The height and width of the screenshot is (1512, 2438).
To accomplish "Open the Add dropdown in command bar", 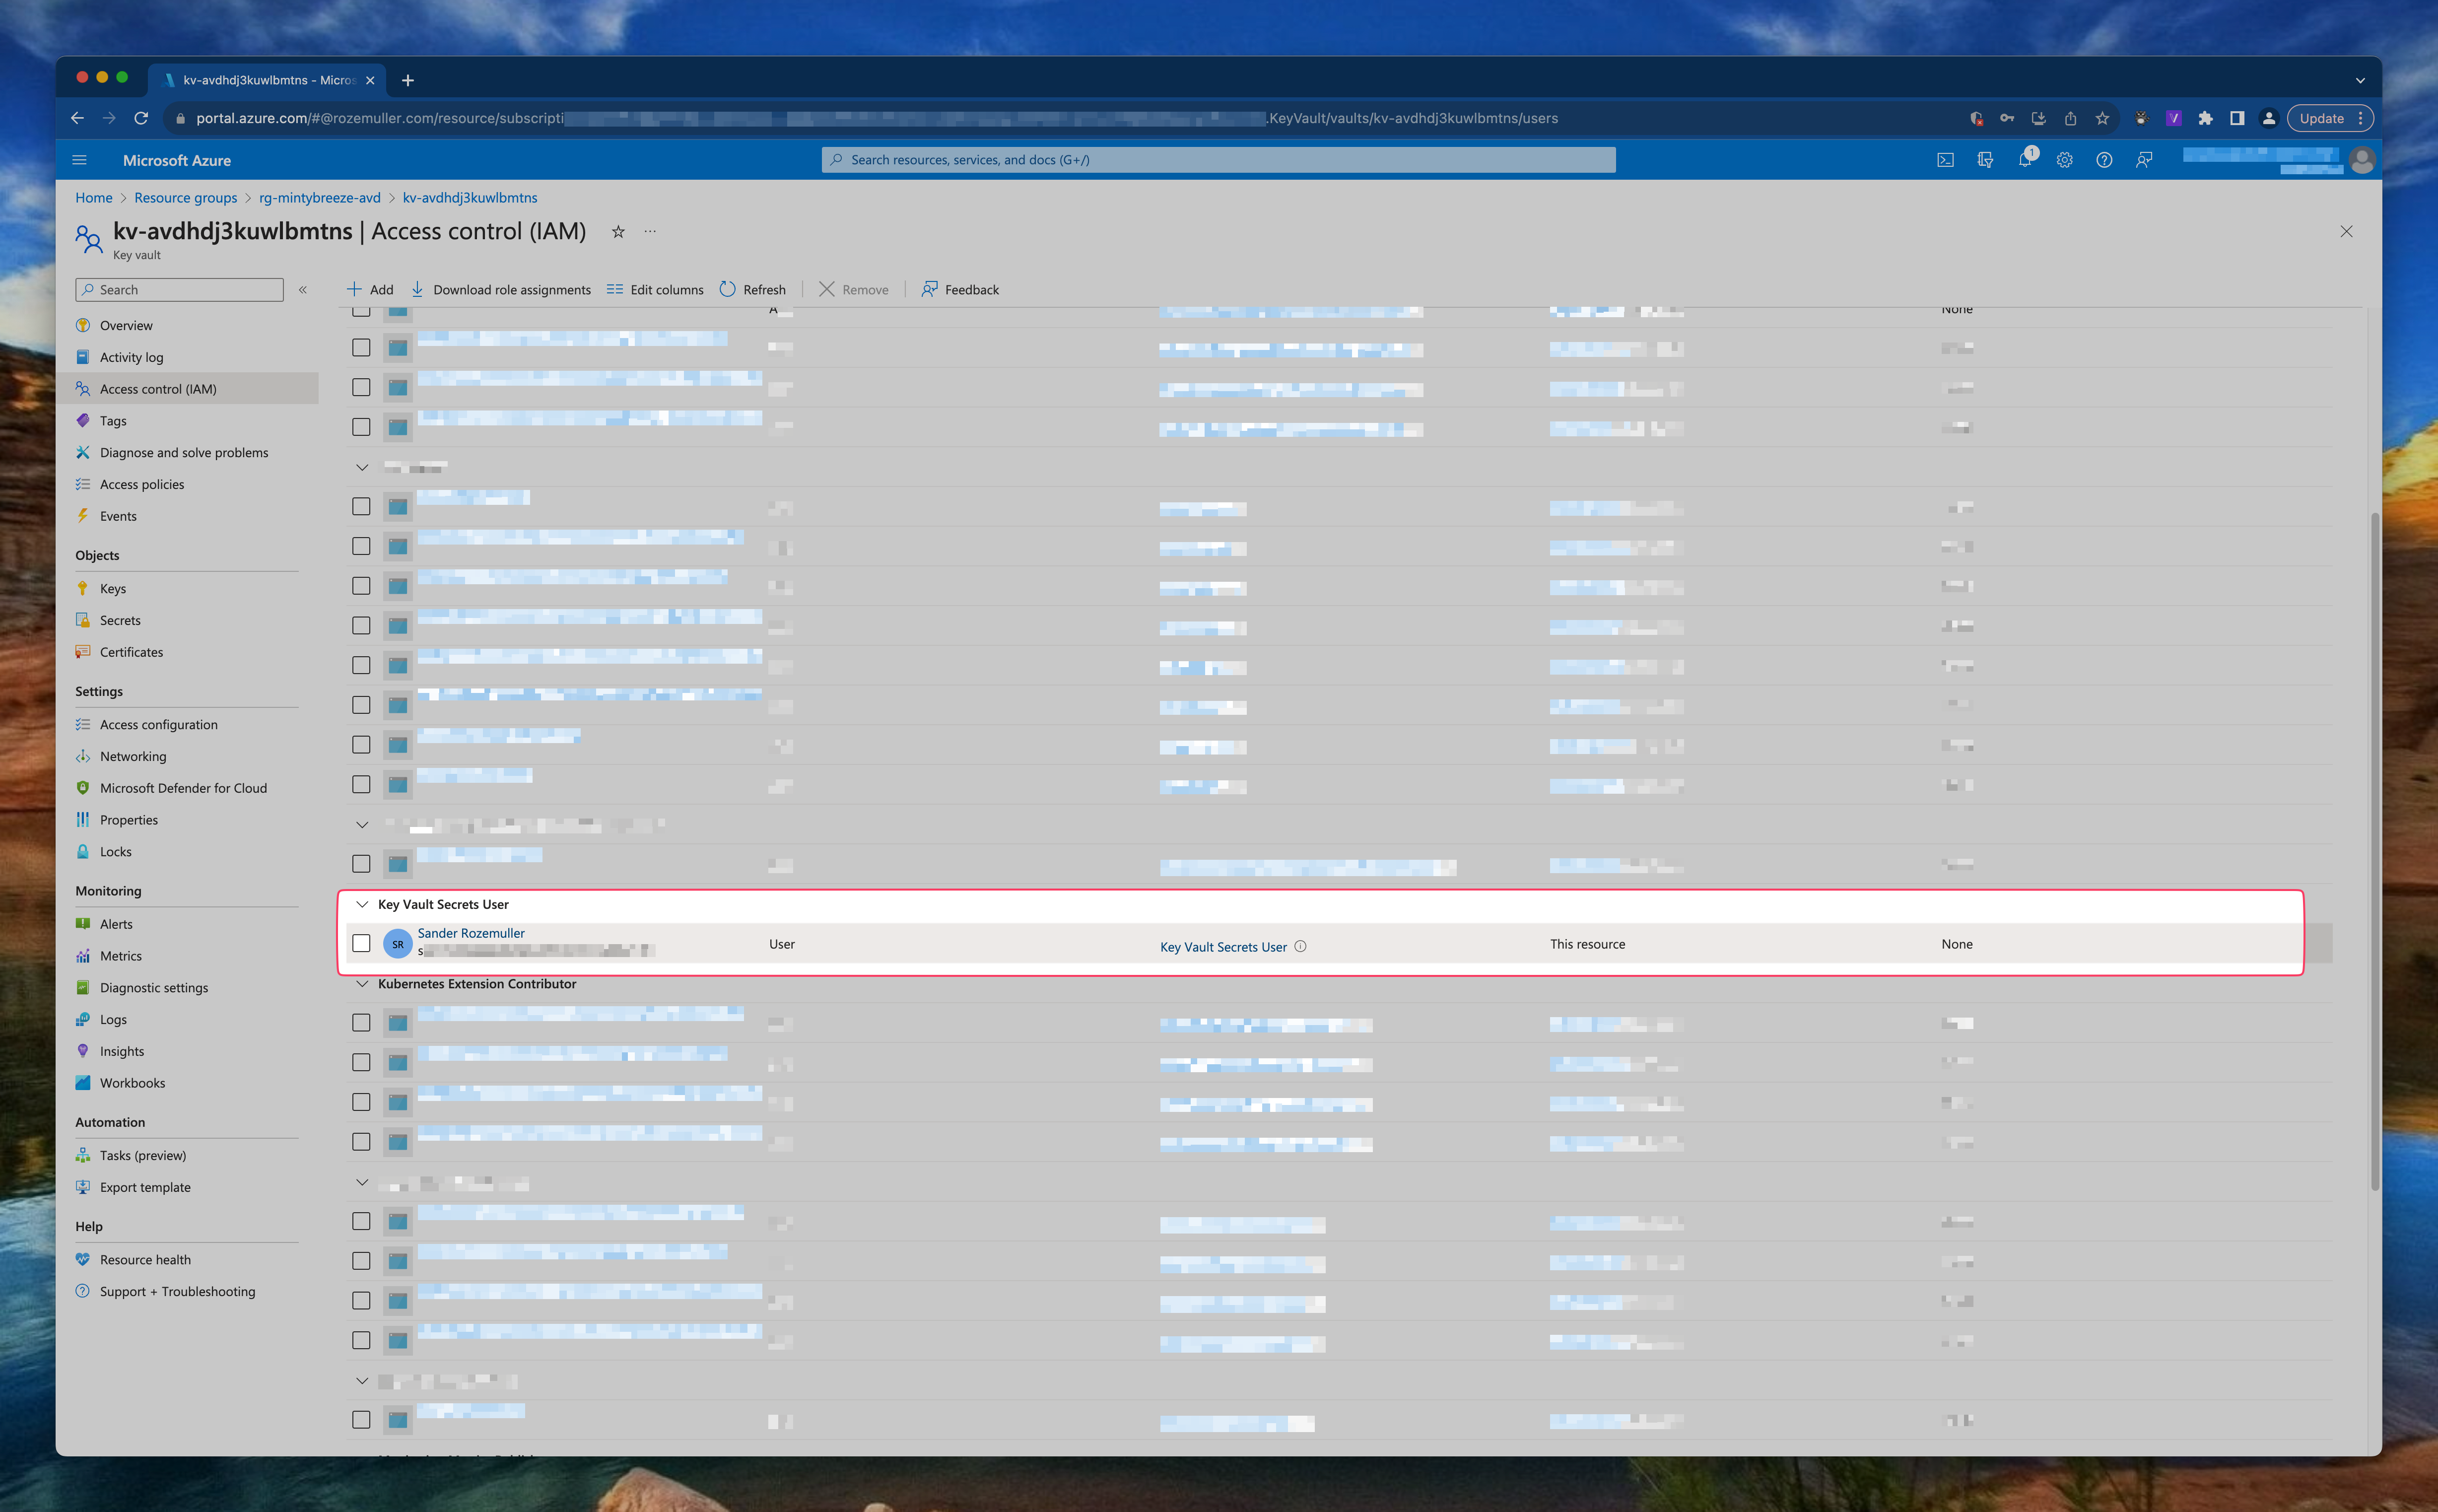I will point(370,290).
